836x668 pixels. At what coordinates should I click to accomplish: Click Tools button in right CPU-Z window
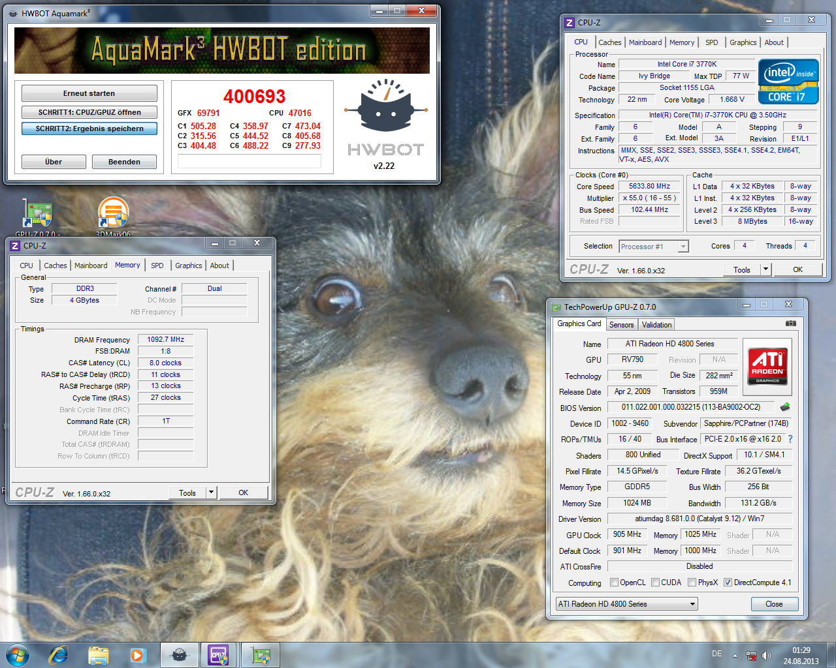click(x=742, y=269)
